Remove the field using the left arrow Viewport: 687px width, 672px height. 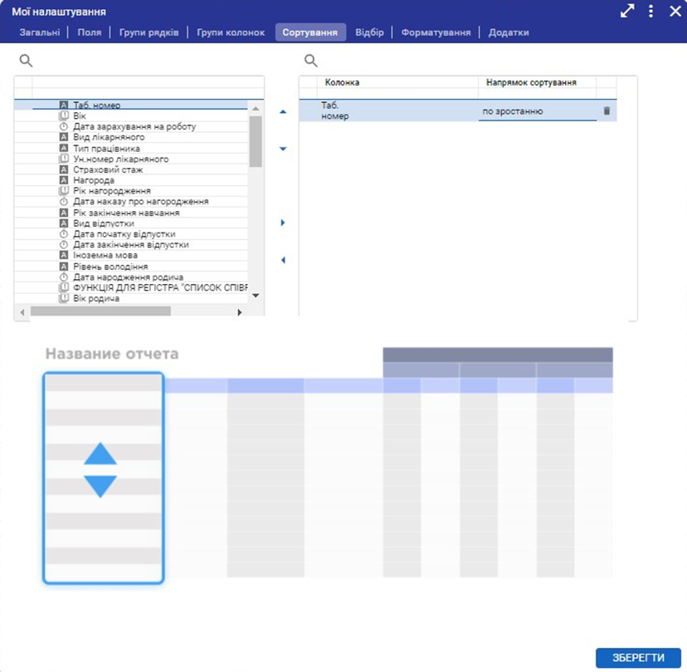(283, 260)
